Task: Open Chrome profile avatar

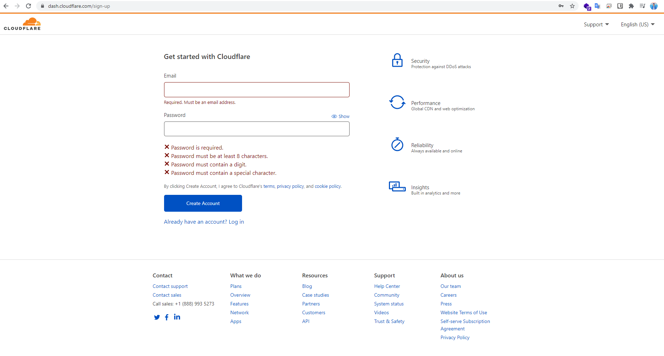Action: click(x=654, y=6)
